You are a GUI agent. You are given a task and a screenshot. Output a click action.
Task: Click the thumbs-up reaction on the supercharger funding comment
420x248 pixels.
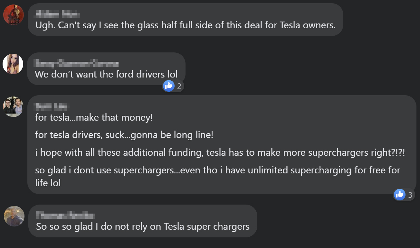click(x=399, y=194)
